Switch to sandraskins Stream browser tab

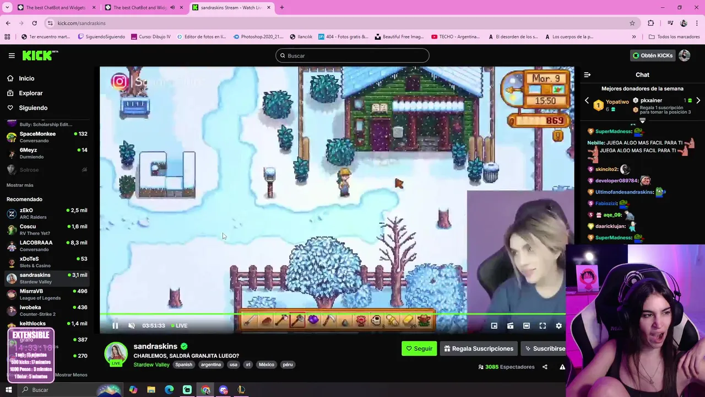pyautogui.click(x=231, y=8)
